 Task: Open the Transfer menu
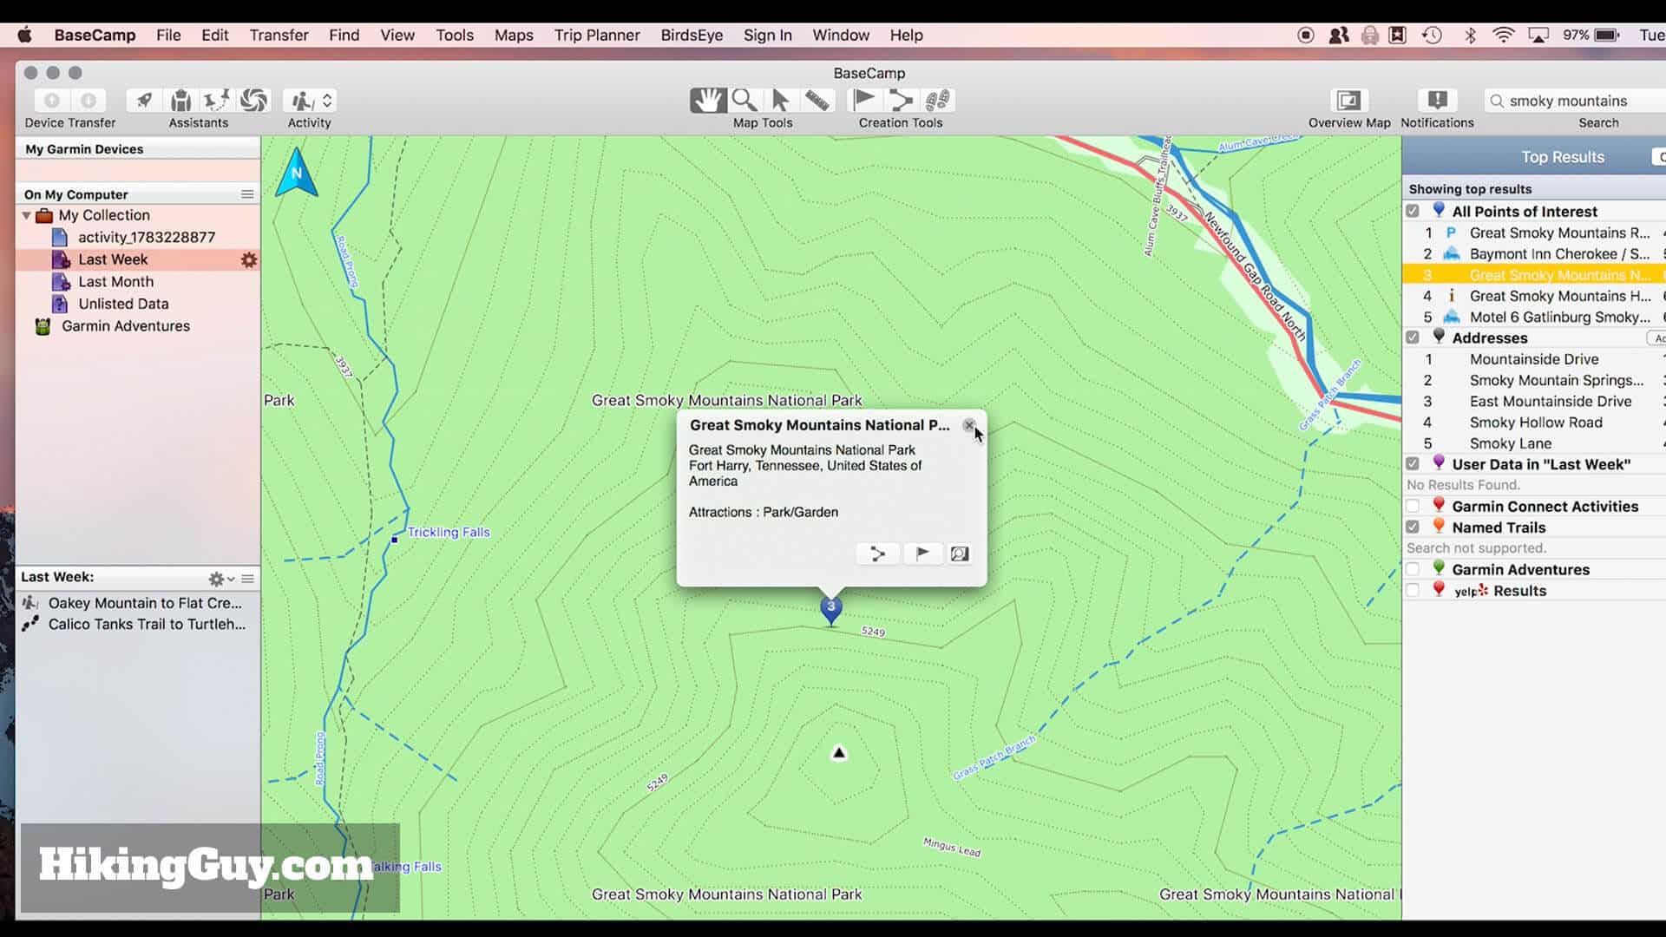[279, 35]
